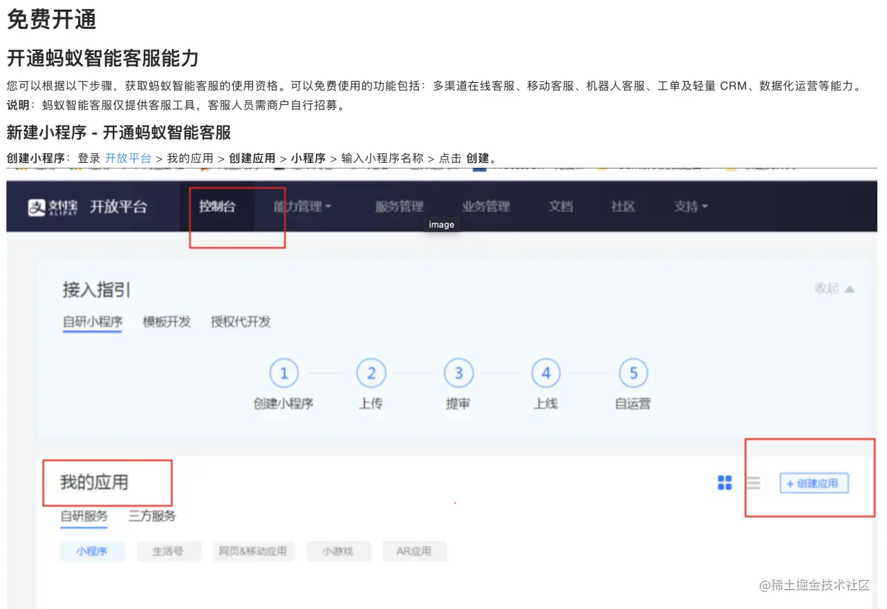The height and width of the screenshot is (609, 887).
Task: Click step 4 上线 circle
Action: click(545, 374)
